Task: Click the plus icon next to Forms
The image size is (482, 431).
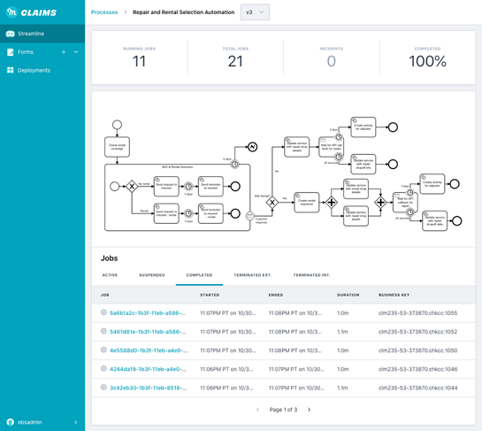Action: [64, 52]
